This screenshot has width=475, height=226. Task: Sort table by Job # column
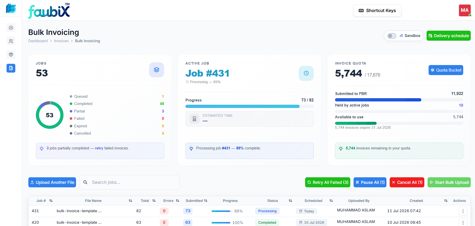(x=51, y=201)
